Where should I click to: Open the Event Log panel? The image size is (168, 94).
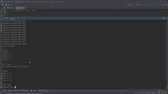(161, 91)
